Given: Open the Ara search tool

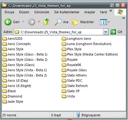Looking at the screenshot, I should [58, 22].
